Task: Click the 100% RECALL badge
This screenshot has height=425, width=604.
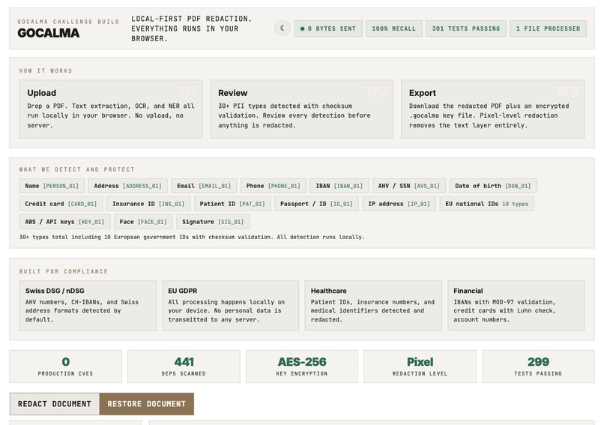Action: (394, 28)
